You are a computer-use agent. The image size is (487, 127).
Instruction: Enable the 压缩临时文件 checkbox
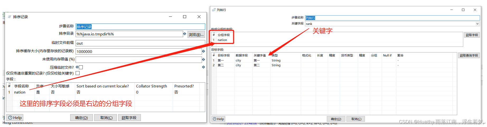[81, 67]
